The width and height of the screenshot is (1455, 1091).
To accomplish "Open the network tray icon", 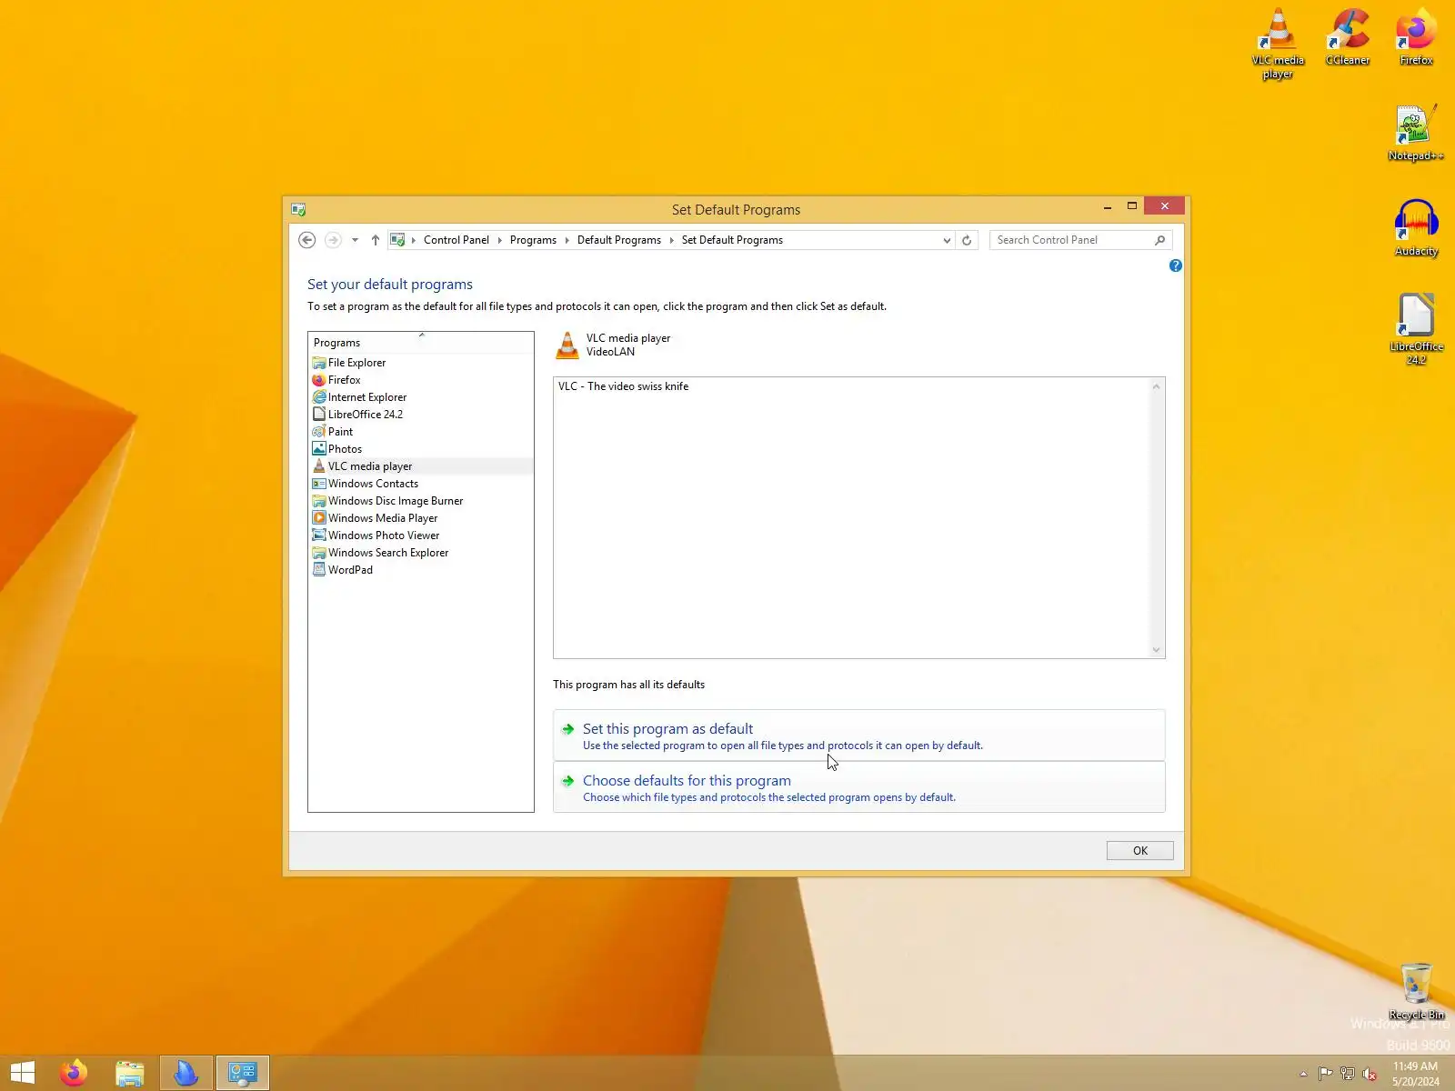I will coord(1348,1074).
